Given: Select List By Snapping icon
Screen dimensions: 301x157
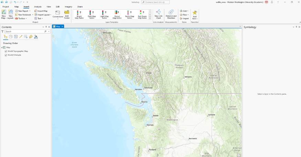Looking at the screenshot, I should pos(26,37).
